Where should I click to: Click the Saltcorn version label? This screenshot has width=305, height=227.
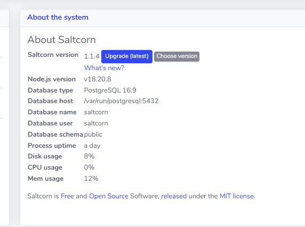pos(53,55)
